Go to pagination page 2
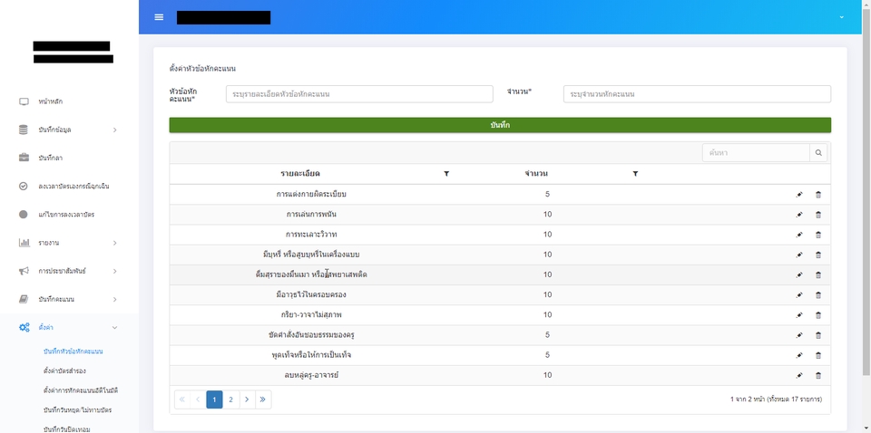871x433 pixels. (230, 399)
